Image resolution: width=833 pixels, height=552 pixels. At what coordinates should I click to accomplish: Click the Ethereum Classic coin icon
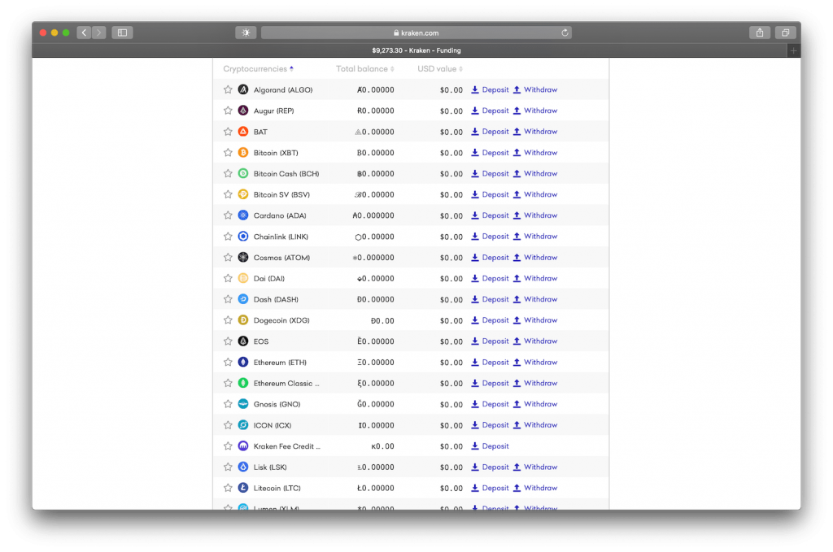tap(242, 383)
